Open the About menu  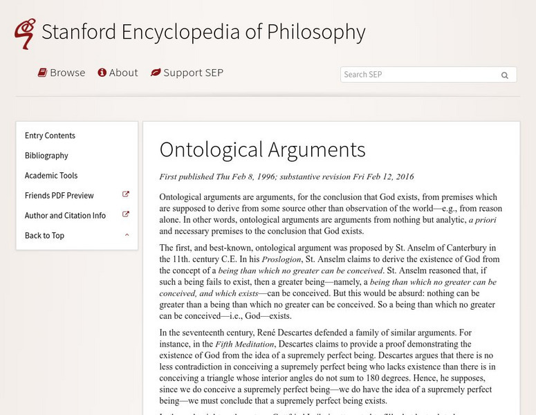(x=124, y=73)
